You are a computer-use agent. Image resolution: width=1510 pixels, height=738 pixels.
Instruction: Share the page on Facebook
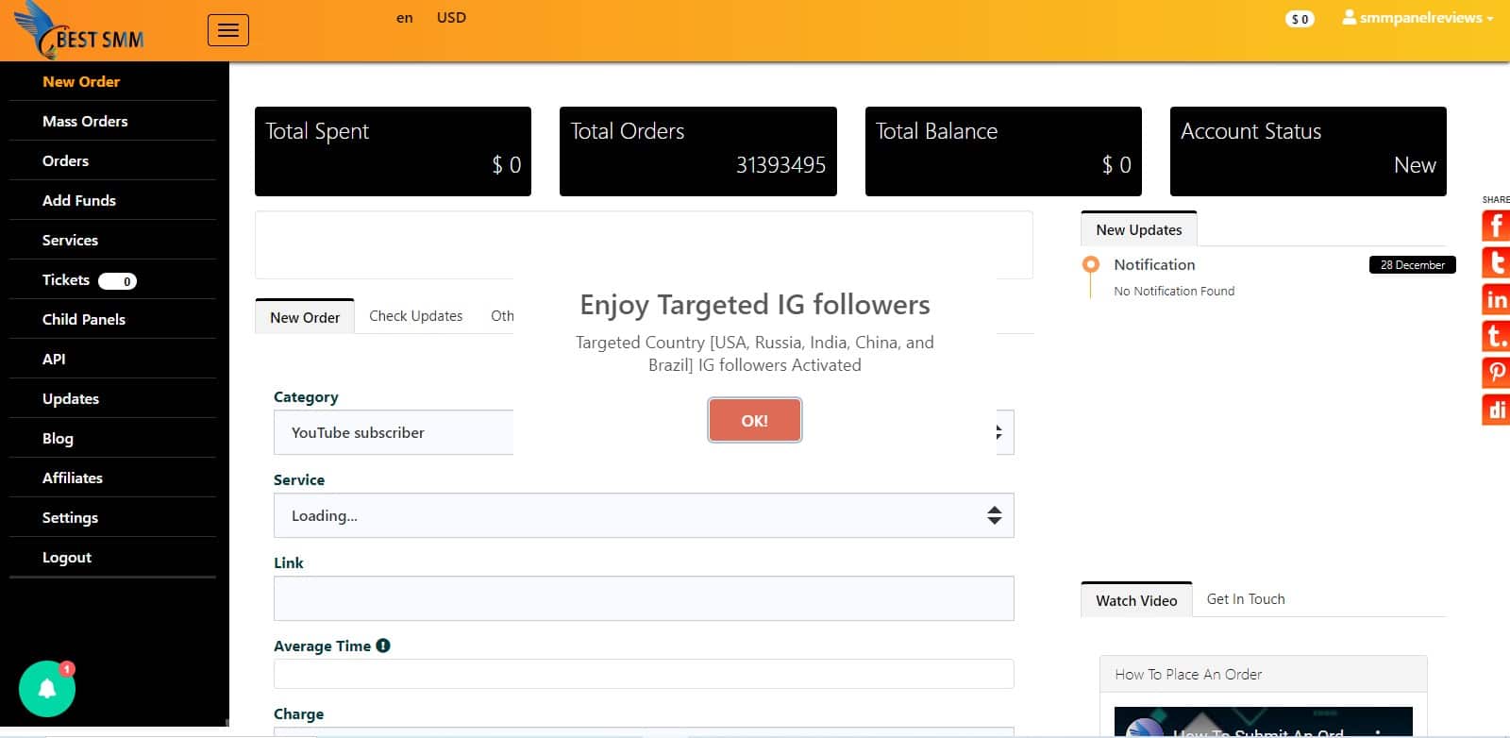pyautogui.click(x=1496, y=226)
